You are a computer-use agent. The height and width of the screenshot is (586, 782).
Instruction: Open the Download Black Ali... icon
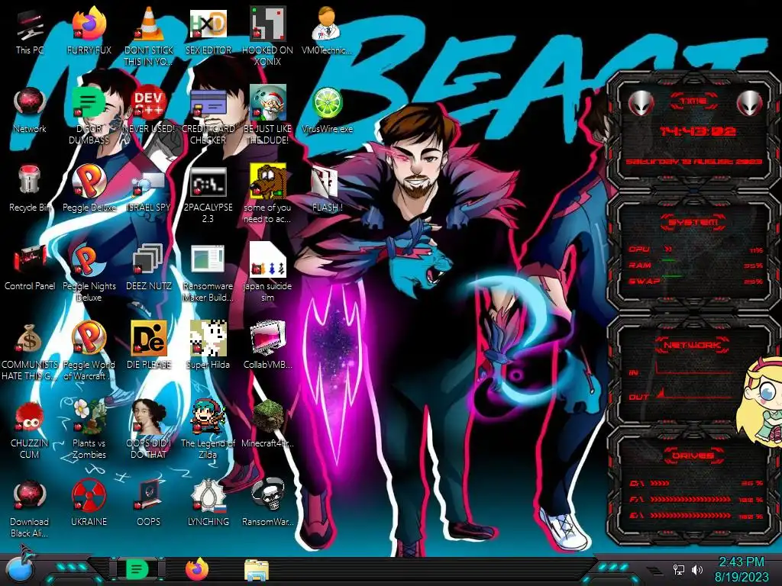coord(30,508)
